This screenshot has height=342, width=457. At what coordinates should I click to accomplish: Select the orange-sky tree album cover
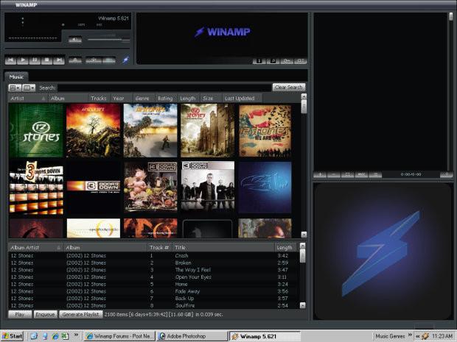[x=94, y=131]
